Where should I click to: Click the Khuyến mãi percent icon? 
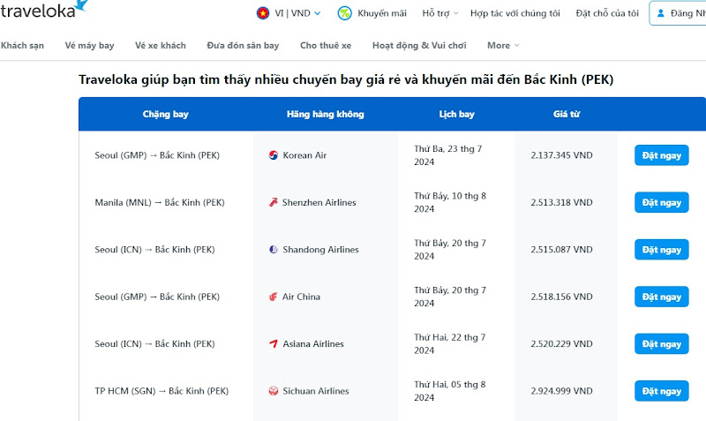(x=344, y=13)
